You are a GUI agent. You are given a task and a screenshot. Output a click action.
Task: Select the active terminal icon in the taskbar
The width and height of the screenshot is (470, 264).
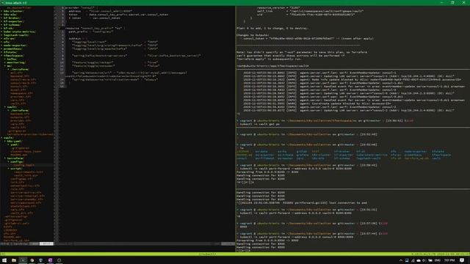23,260
